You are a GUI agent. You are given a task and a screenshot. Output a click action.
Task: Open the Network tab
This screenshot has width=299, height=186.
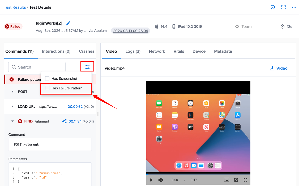point(157,51)
